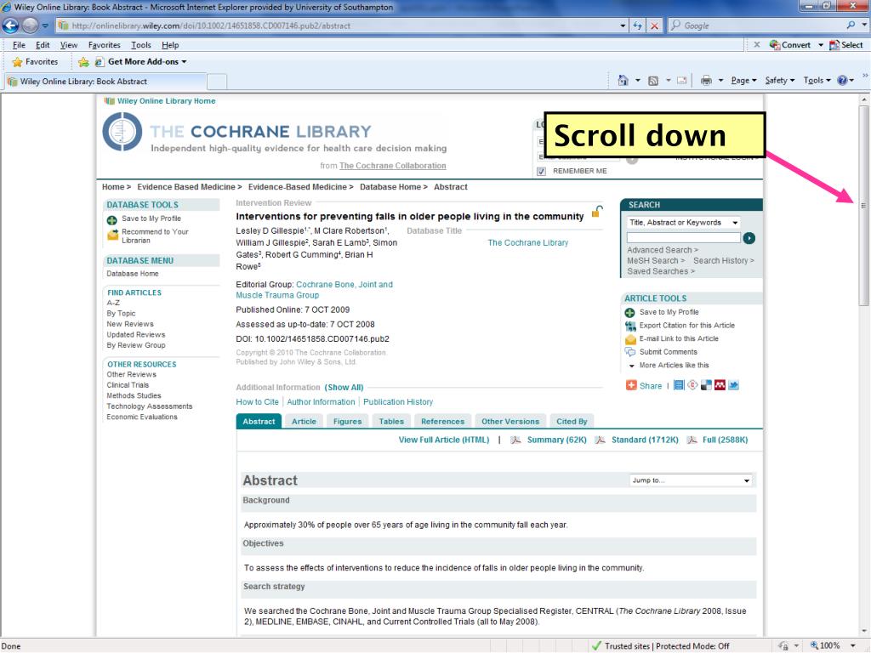The height and width of the screenshot is (653, 871).
Task: Open the Tools command bar dropdown
Action: coord(817,81)
